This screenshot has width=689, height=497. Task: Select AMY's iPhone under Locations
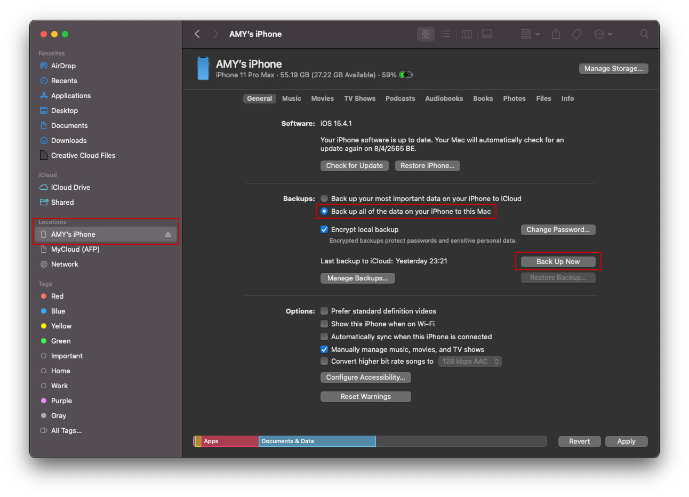click(x=106, y=235)
